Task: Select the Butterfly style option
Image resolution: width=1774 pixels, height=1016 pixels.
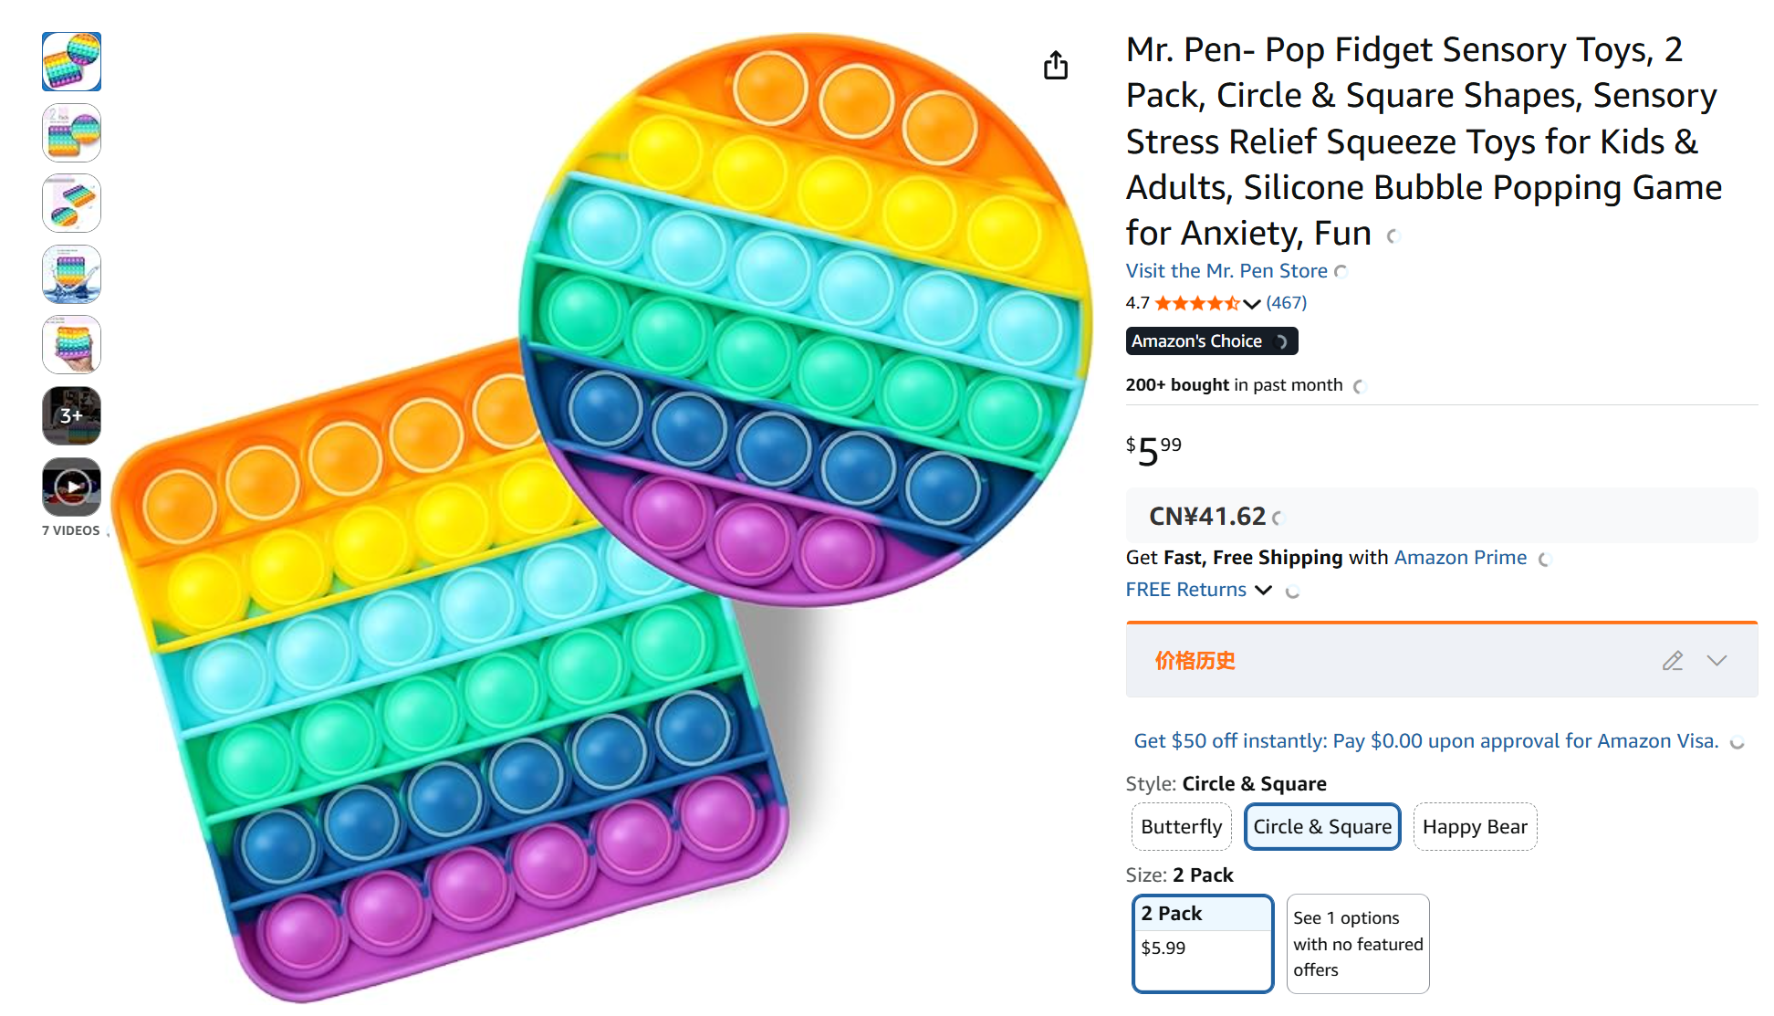Action: pyautogui.click(x=1181, y=827)
